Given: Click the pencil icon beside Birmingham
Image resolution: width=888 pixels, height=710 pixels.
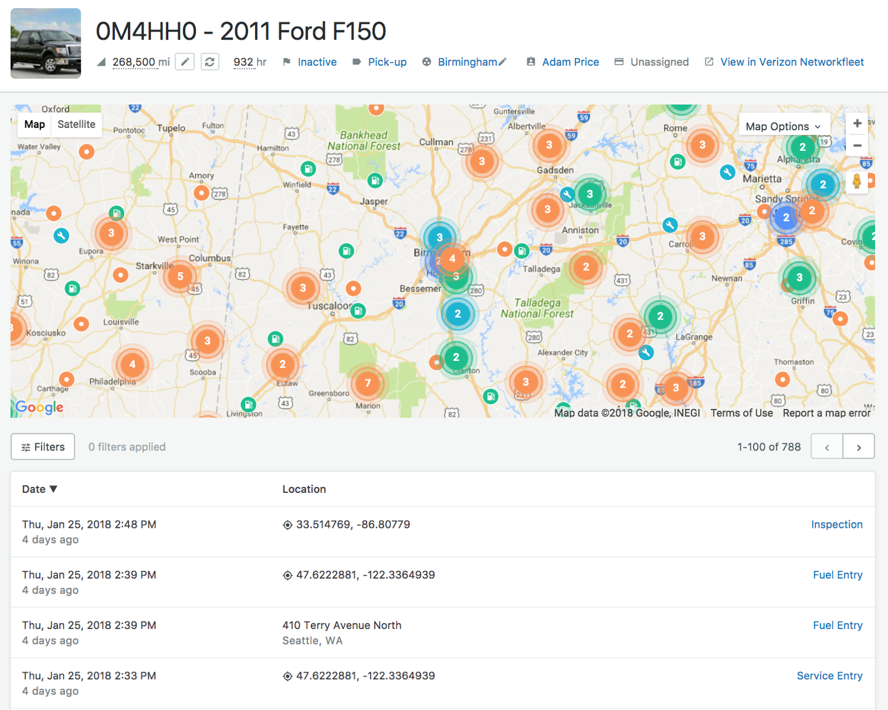Looking at the screenshot, I should tap(503, 62).
